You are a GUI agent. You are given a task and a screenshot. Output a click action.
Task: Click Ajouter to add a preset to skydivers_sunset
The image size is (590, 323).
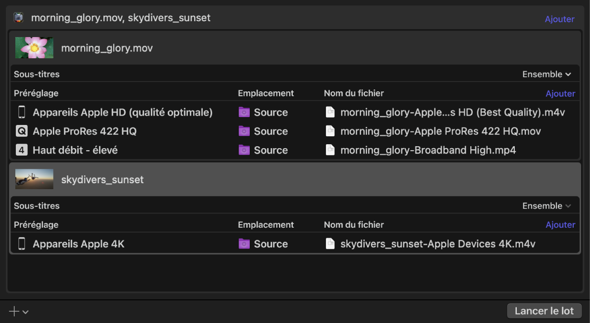click(x=560, y=225)
